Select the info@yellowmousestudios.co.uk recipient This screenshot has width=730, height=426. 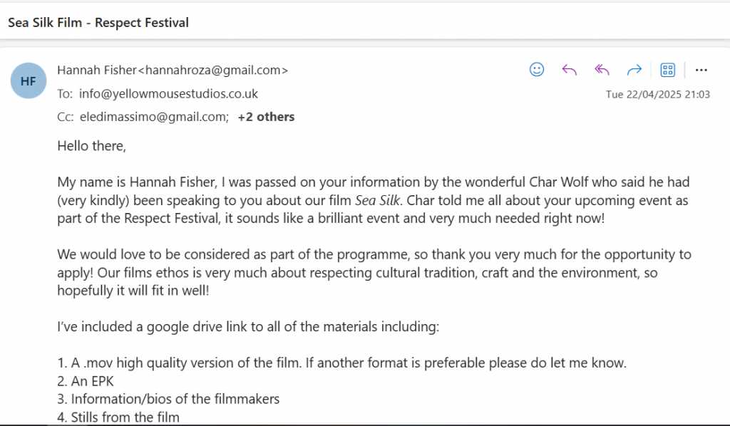coord(168,94)
